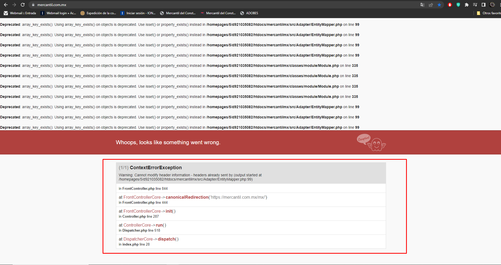View site information via the lock icon
This screenshot has height=265, width=501.
click(33, 5)
